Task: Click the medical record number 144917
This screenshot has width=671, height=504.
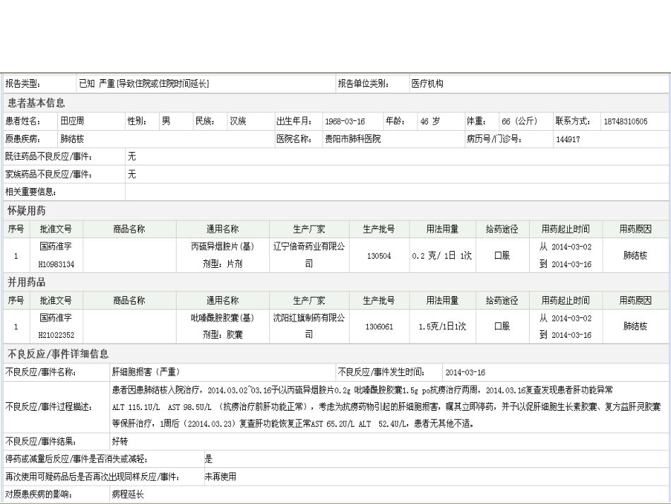Action: point(568,139)
